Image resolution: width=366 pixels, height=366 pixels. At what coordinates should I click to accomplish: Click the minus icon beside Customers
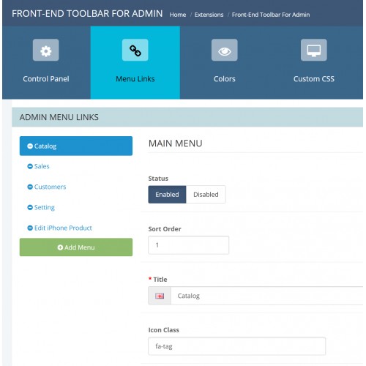[x=30, y=187]
